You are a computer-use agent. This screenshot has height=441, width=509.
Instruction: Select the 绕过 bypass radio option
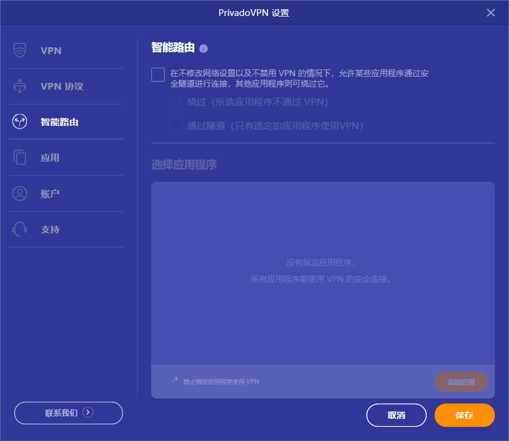click(x=175, y=102)
